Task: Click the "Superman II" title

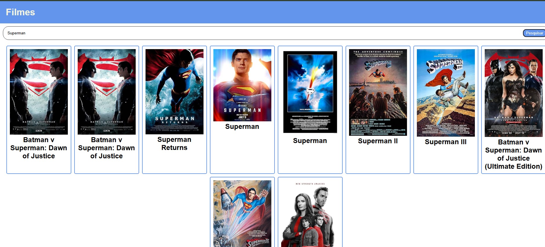Action: (x=378, y=141)
